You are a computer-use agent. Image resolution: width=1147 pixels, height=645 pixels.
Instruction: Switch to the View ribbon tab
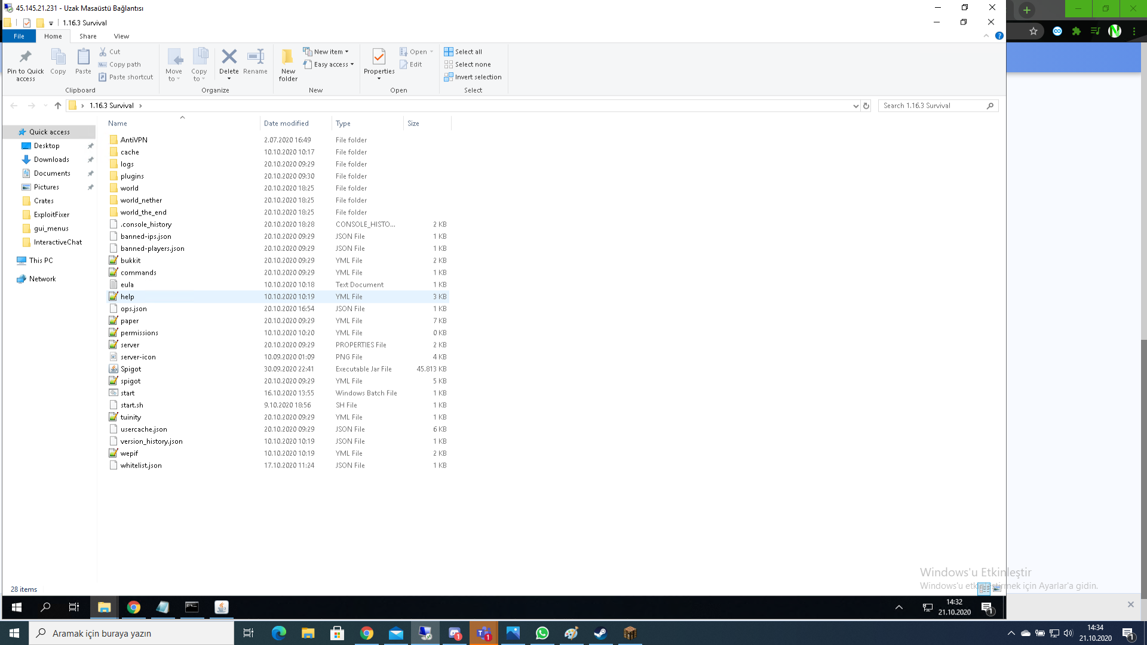tap(121, 36)
